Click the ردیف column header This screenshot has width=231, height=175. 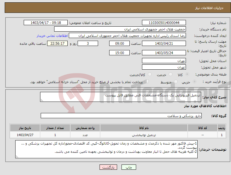pyautogui.click(x=222, y=128)
